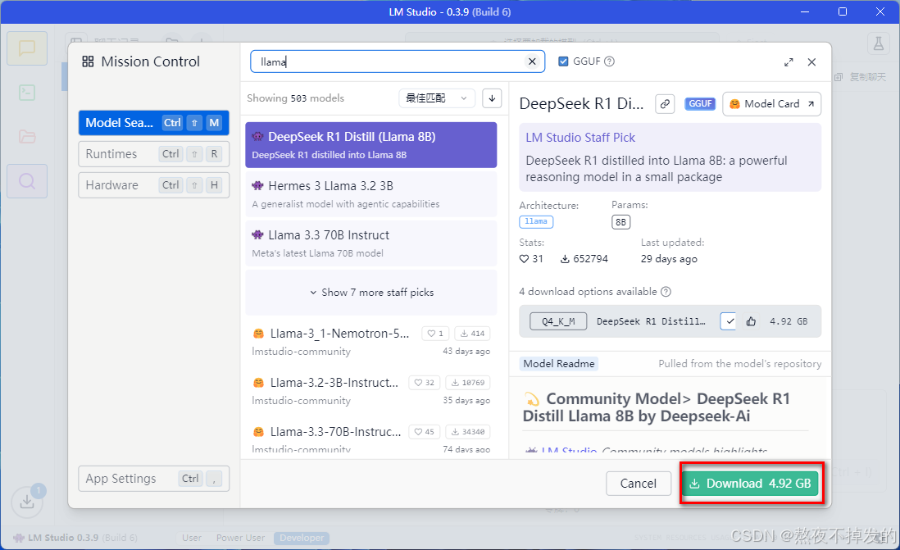Clear the llama search field with X
This screenshot has height=550, width=900.
(532, 61)
